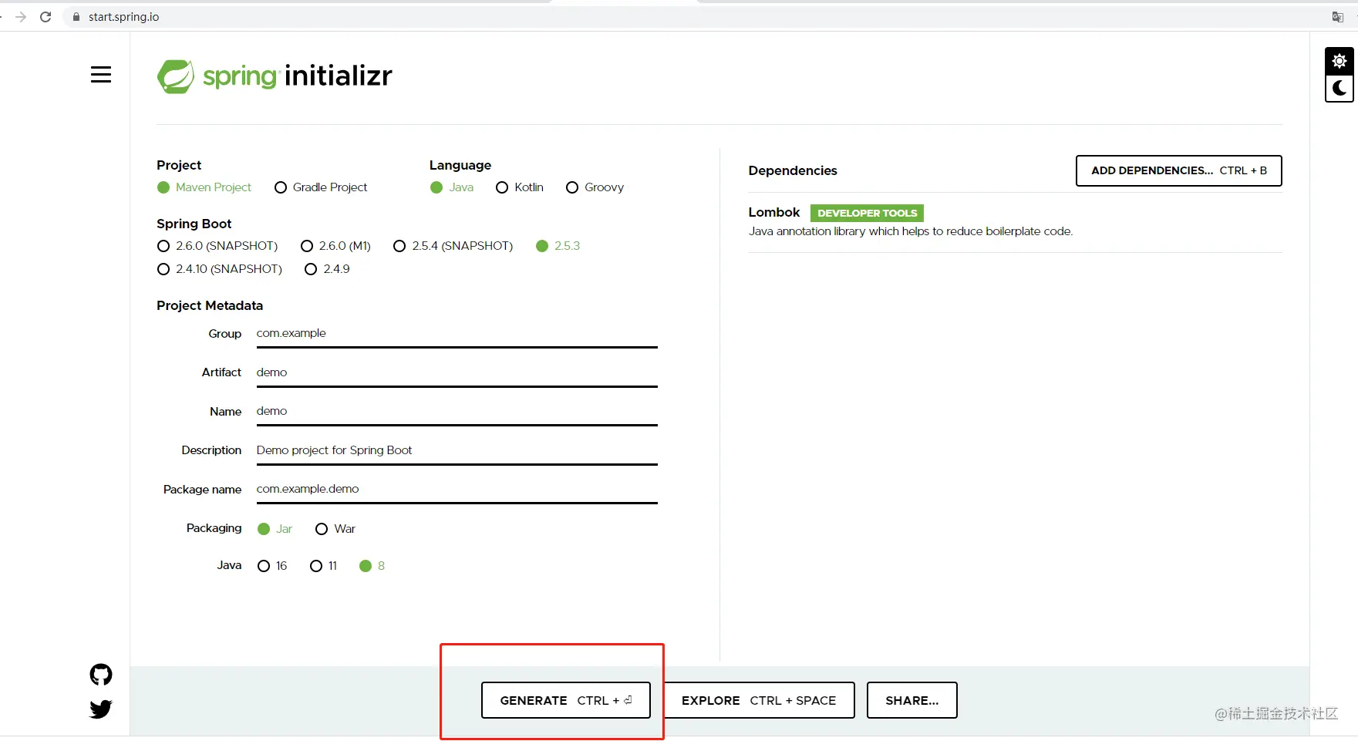This screenshot has width=1358, height=741.
Task: Open the hamburger navigation menu
Action: click(x=101, y=75)
